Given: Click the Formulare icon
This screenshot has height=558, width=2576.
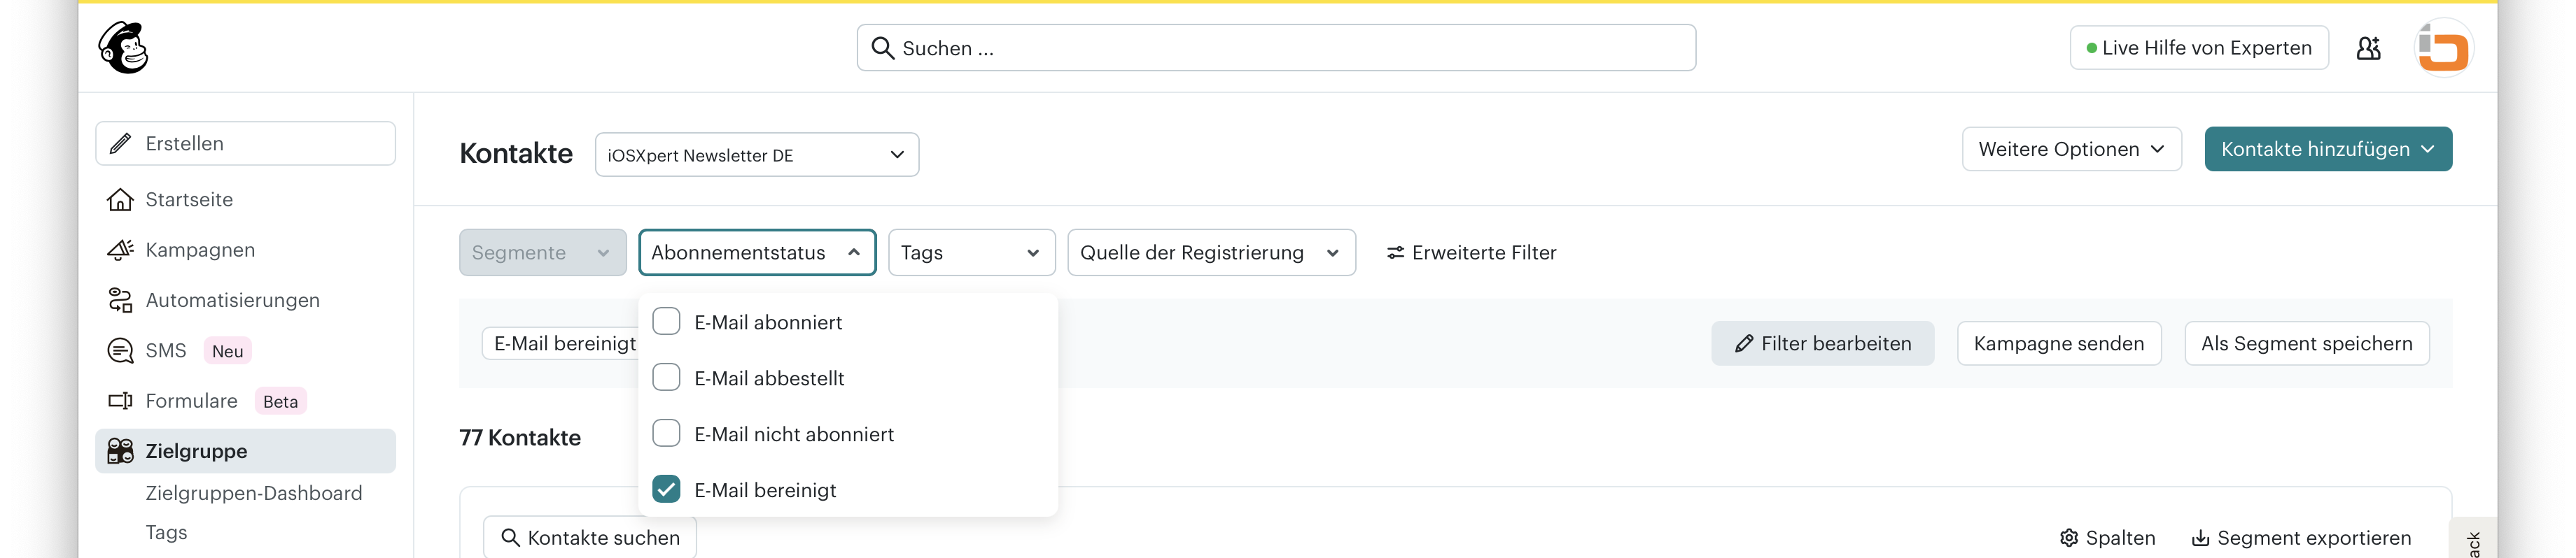Looking at the screenshot, I should (120, 401).
